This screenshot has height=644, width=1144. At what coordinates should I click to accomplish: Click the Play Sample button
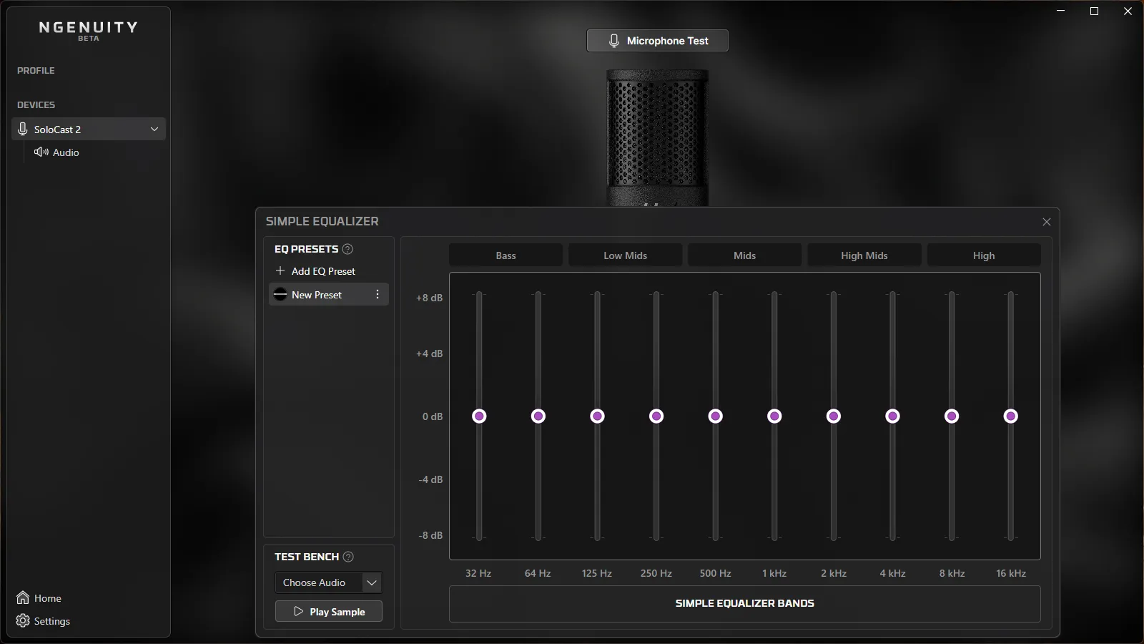(329, 612)
